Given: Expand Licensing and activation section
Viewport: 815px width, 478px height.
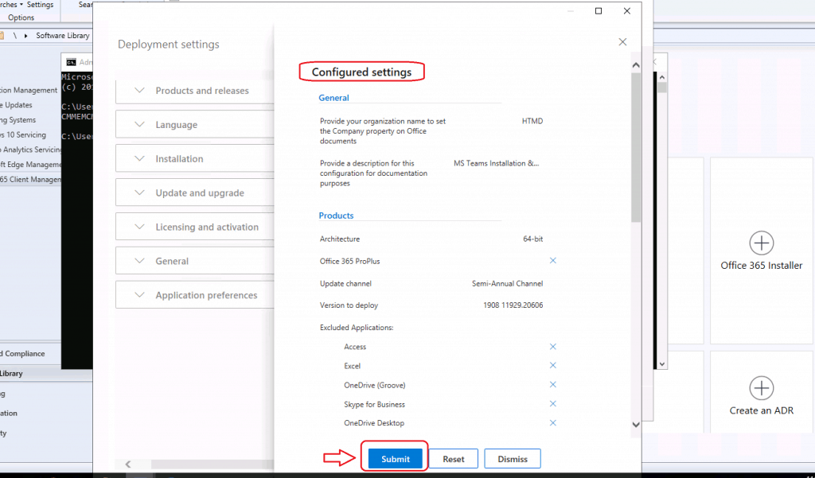Looking at the screenshot, I should click(195, 227).
